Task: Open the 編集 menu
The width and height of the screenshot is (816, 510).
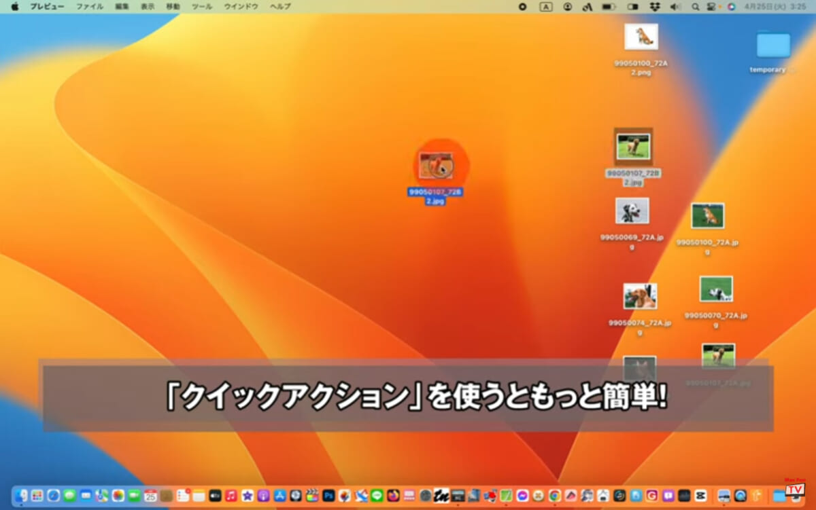Action: (x=122, y=6)
